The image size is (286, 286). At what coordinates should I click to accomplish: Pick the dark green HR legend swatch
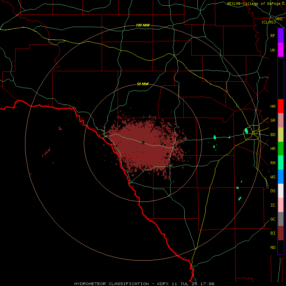click(281, 149)
